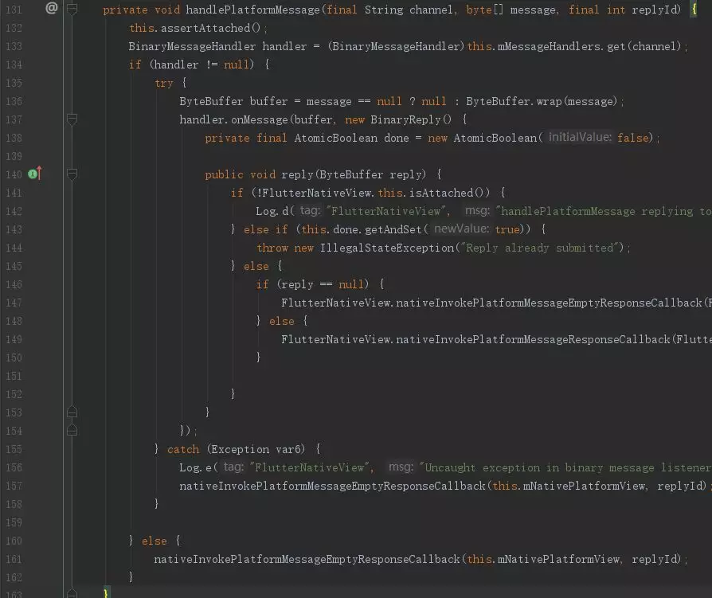This screenshot has width=712, height=598.
Task: Collapse the reply method fold on line 140
Action: point(72,174)
